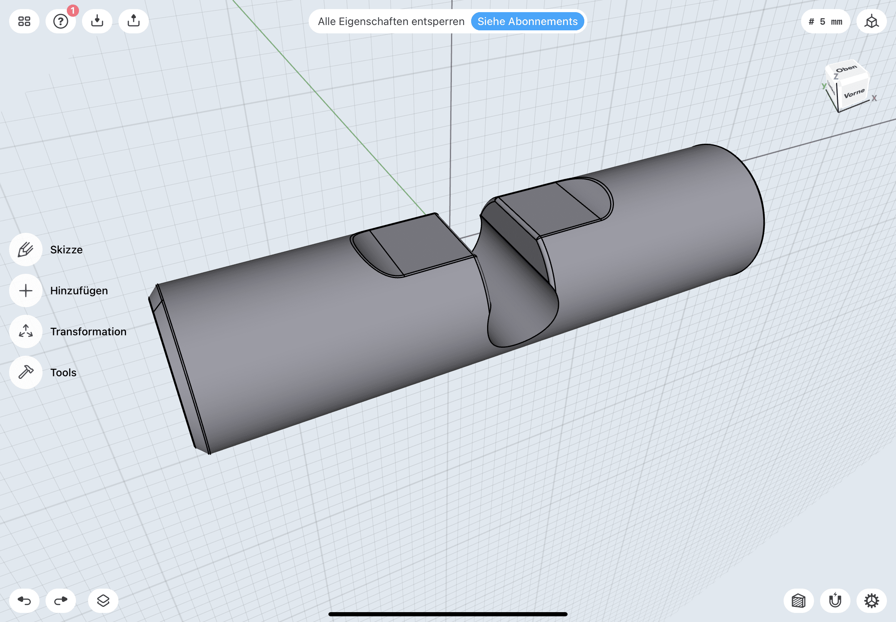Tap the export share icon
The width and height of the screenshot is (896, 622).
point(133,21)
